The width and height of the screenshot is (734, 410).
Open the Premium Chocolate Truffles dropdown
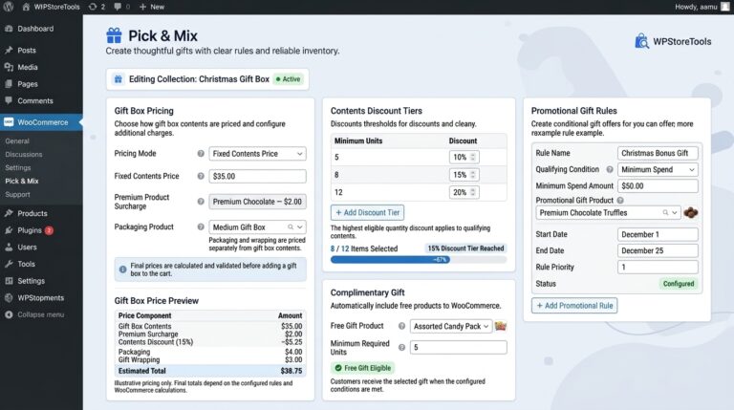(x=608, y=212)
